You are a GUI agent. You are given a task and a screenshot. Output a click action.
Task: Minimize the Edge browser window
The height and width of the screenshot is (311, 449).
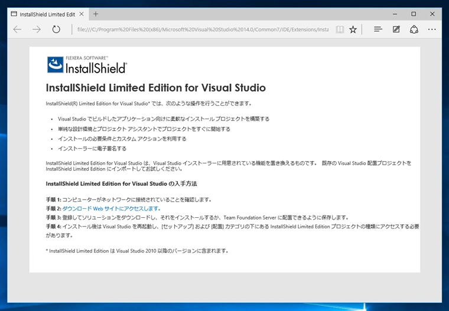pos(395,14)
